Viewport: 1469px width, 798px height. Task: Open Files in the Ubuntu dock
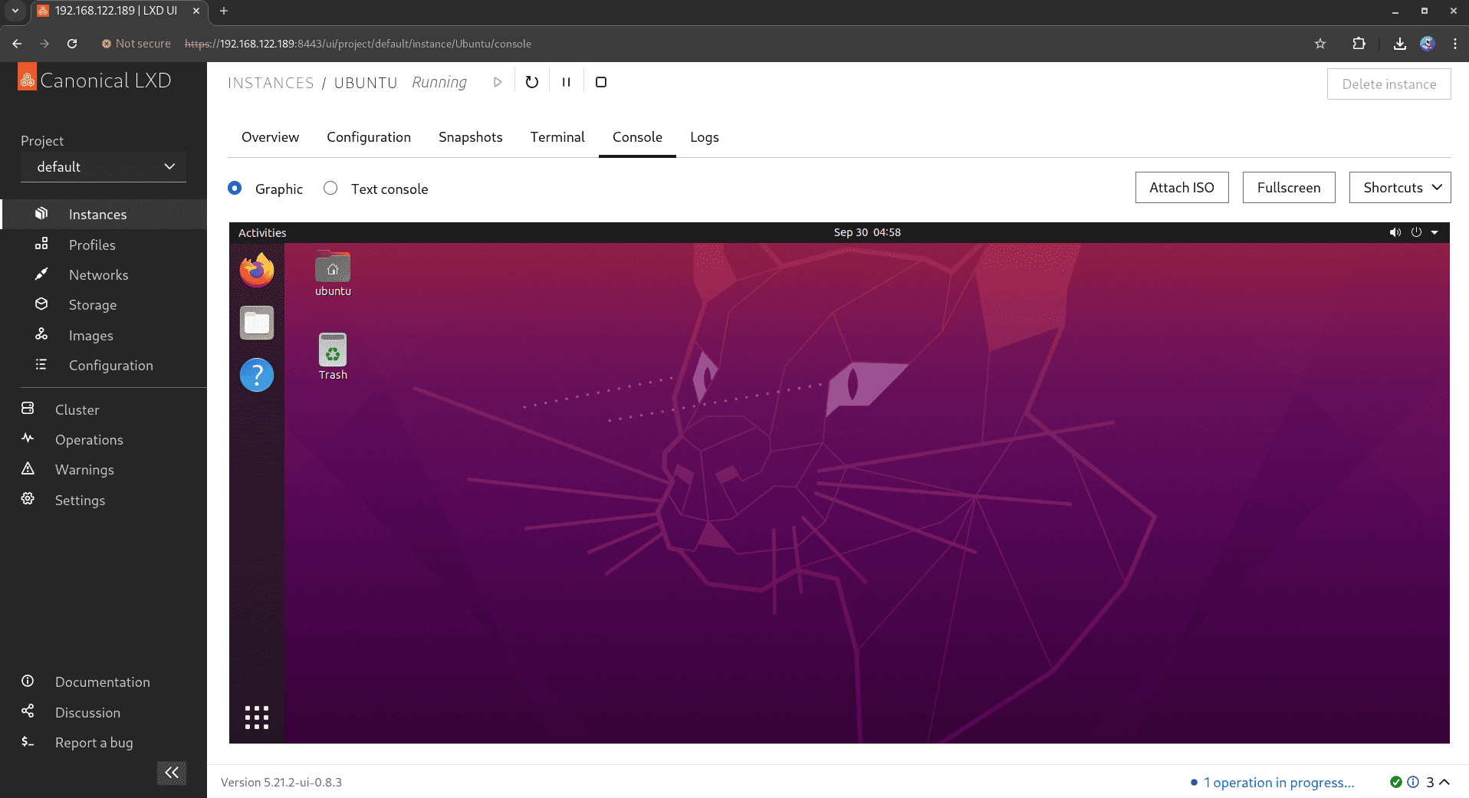tap(257, 323)
